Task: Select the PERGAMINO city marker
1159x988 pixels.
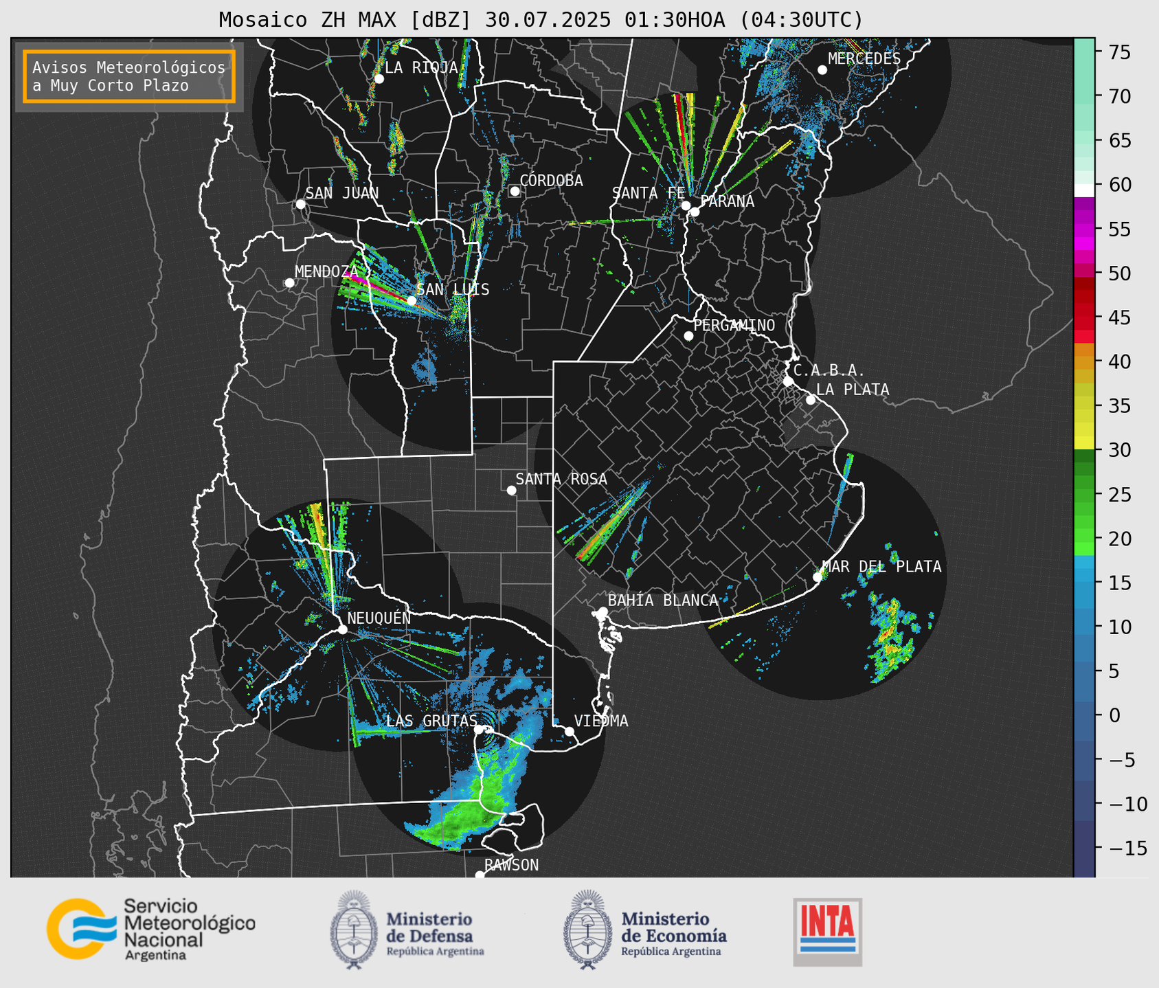Action: (x=688, y=336)
